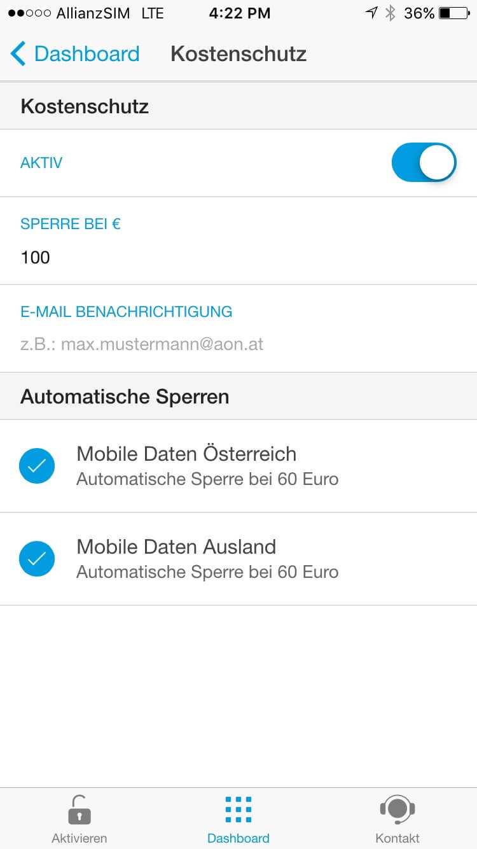Tap the location arrow status icon

[371, 13]
